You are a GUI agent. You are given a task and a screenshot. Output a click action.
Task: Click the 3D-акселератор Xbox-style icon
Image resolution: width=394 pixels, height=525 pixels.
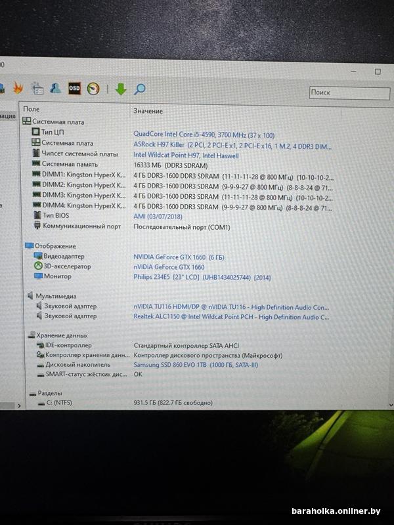[x=39, y=266]
